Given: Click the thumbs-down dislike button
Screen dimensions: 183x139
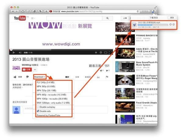Looking at the screenshot, I should 27,77.
